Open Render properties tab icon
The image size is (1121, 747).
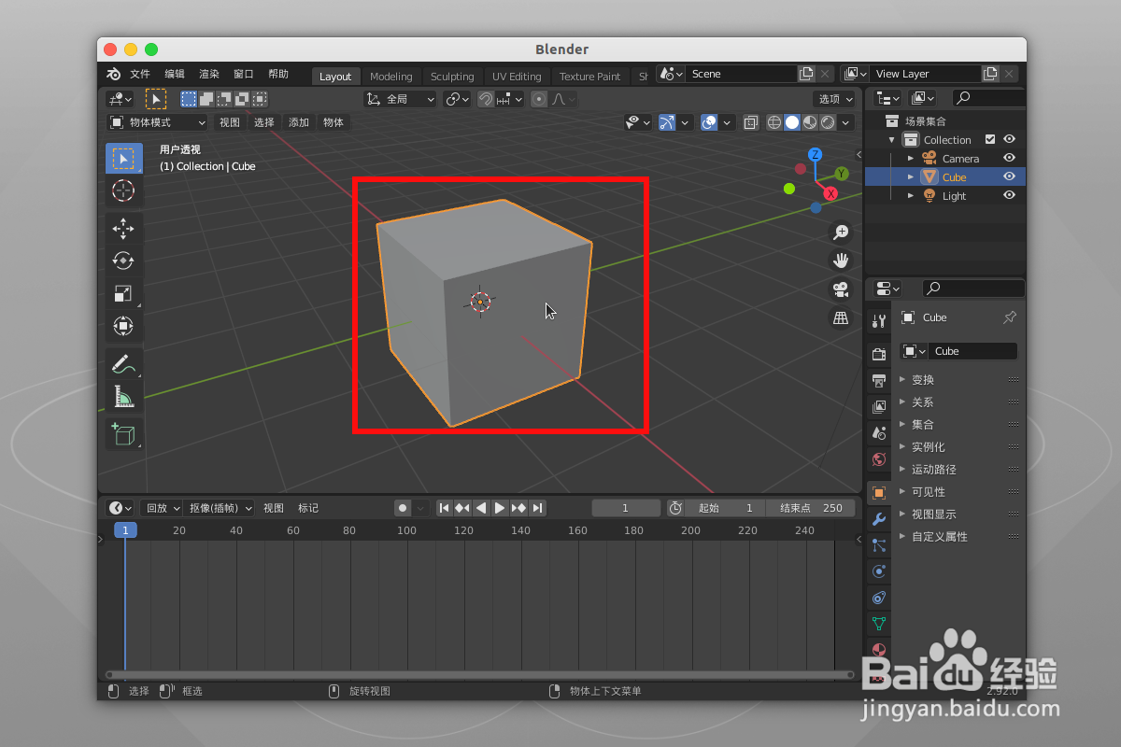pos(878,355)
